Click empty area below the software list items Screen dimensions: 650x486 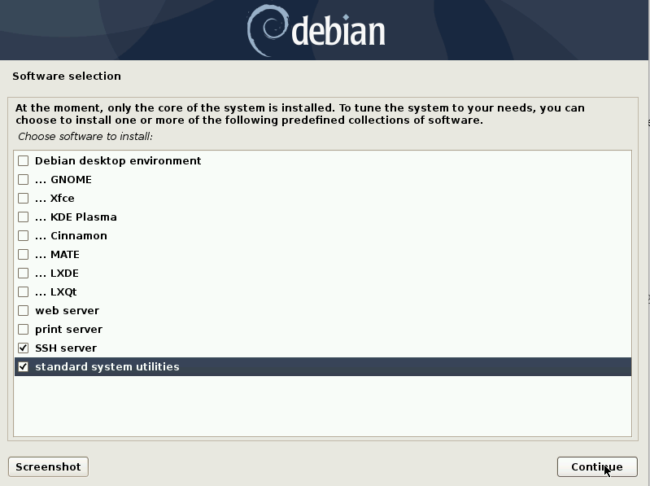(322, 405)
